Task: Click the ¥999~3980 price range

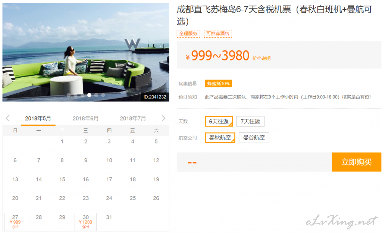Action: coord(217,56)
